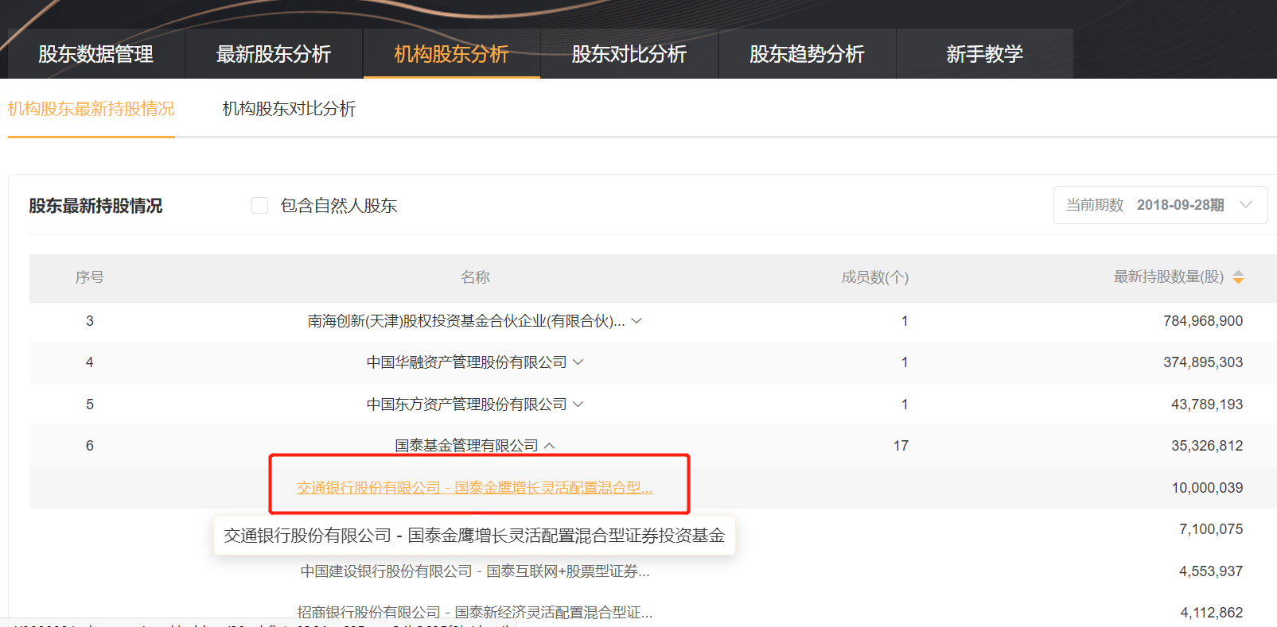Click value 35,326,812
The width and height of the screenshot is (1277, 627).
[x=1207, y=446]
